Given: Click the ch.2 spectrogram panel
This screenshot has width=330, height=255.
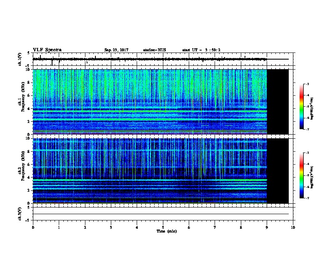Looking at the screenshot, I should [x=160, y=171].
